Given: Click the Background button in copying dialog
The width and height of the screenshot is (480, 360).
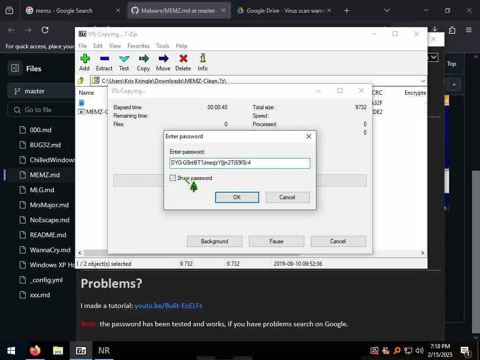Looking at the screenshot, I should (214, 241).
